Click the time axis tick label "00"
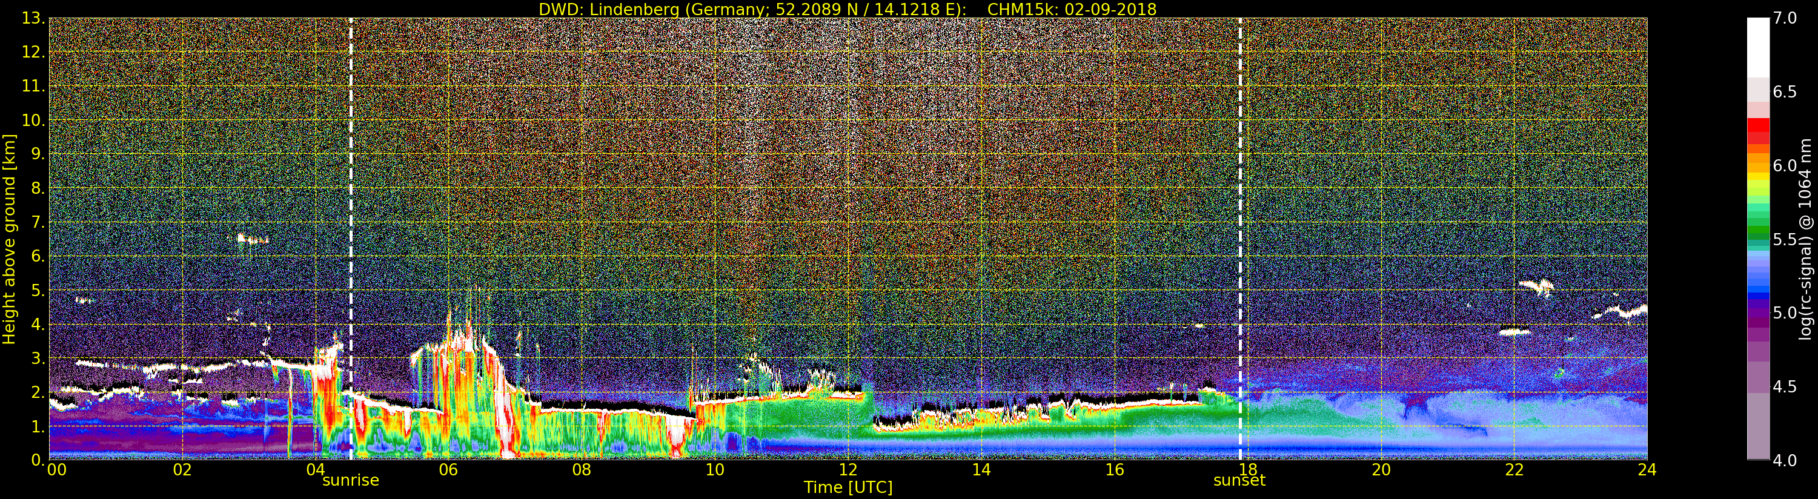 click(x=56, y=470)
